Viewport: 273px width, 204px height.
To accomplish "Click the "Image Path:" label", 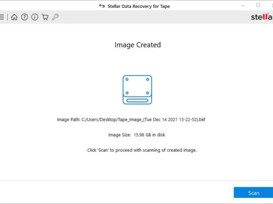I will [68, 120].
